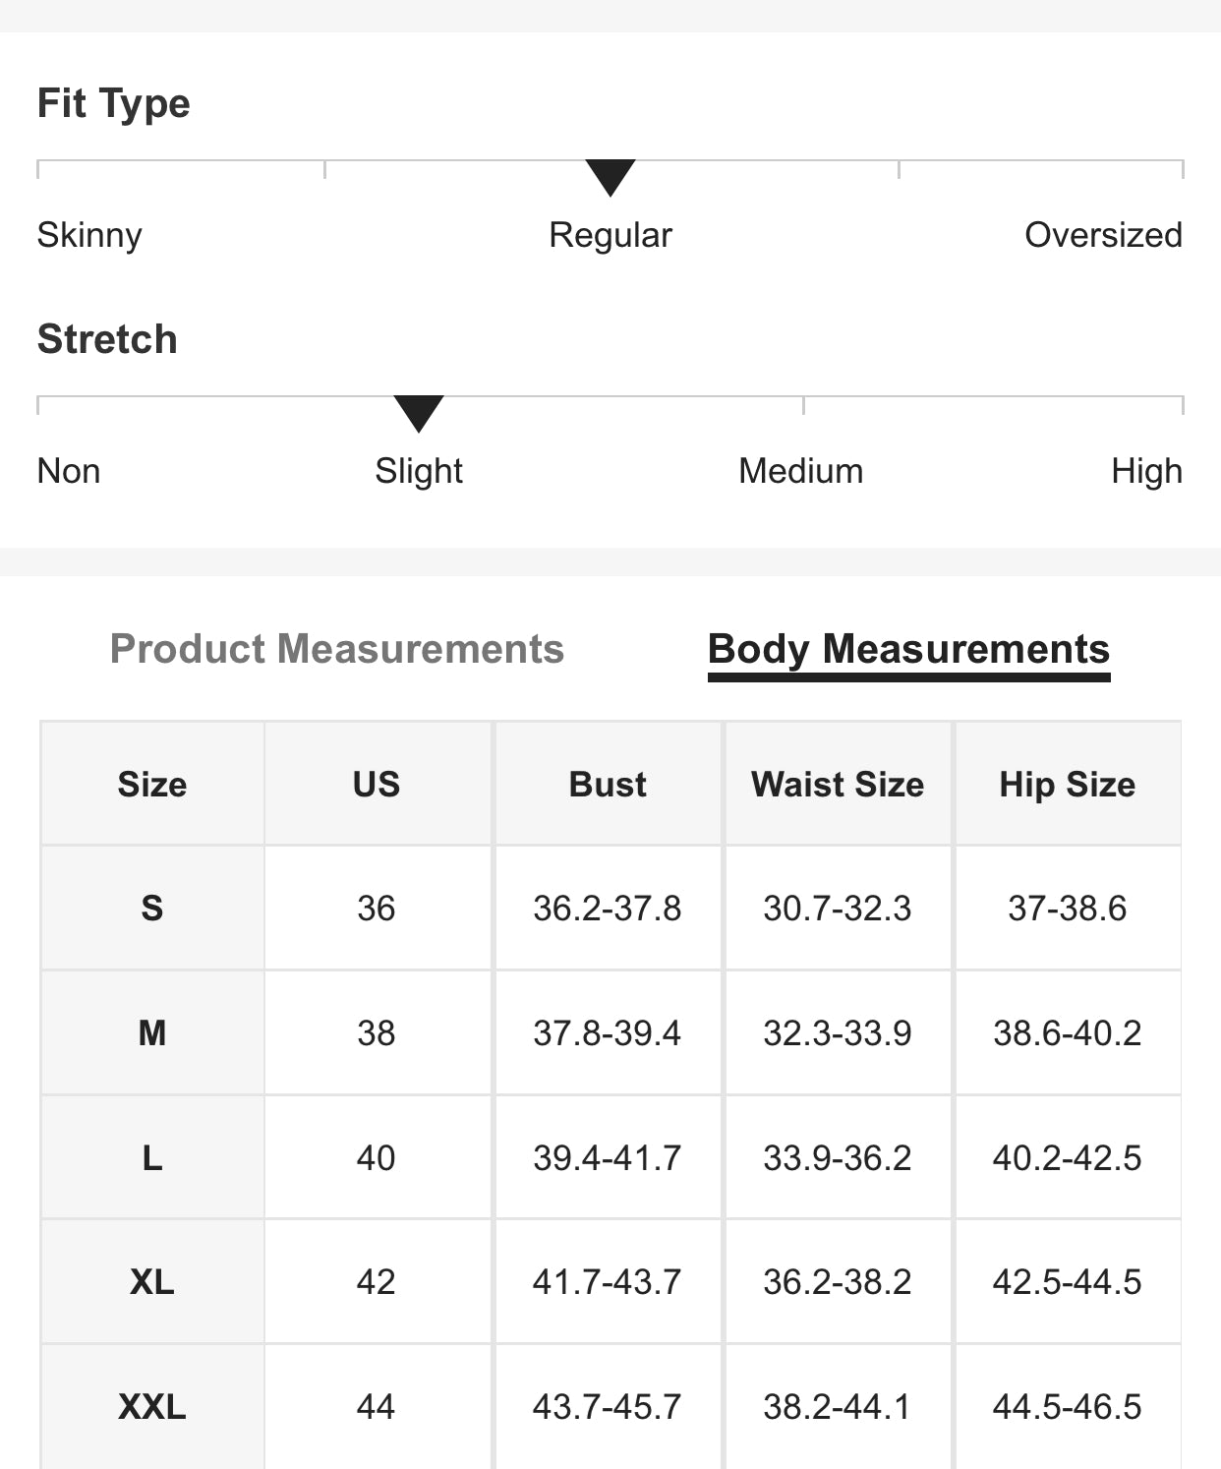
Task: Click the Medium stretch label
Action: [801, 471]
